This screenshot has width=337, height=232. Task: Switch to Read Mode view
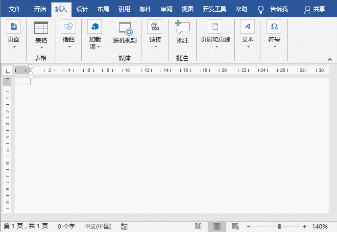[x=198, y=227]
